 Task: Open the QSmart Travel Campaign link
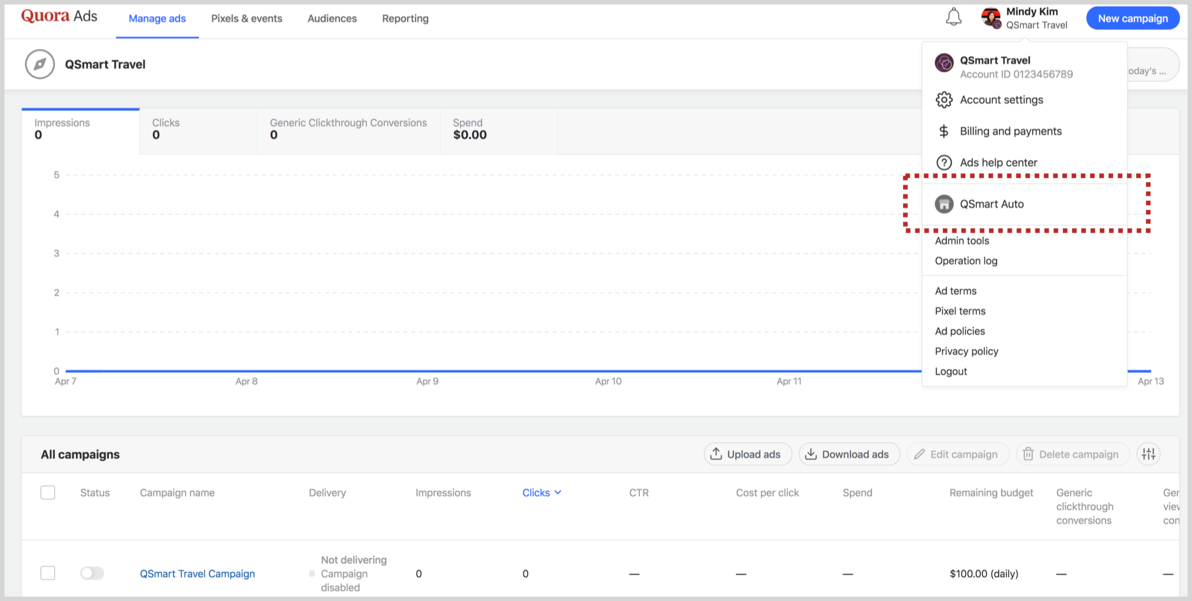point(197,573)
